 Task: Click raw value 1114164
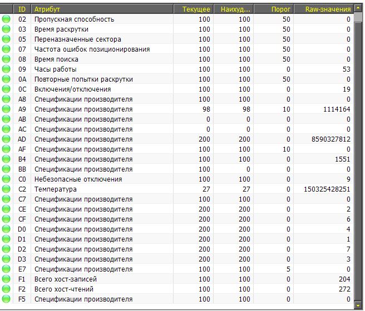click(337, 109)
